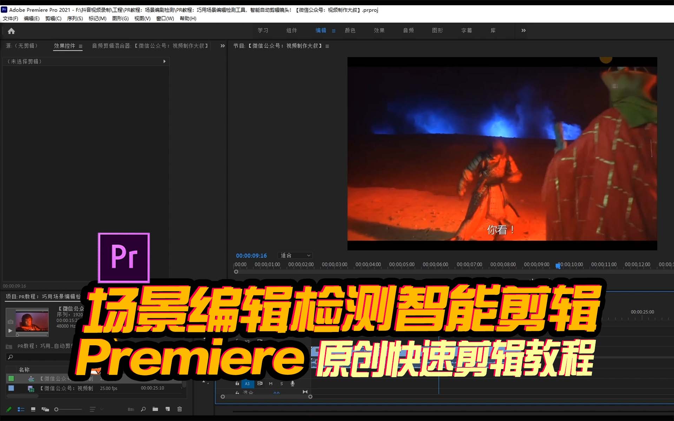Switch project panel to list view
This screenshot has width=674, height=421.
click(x=21, y=409)
